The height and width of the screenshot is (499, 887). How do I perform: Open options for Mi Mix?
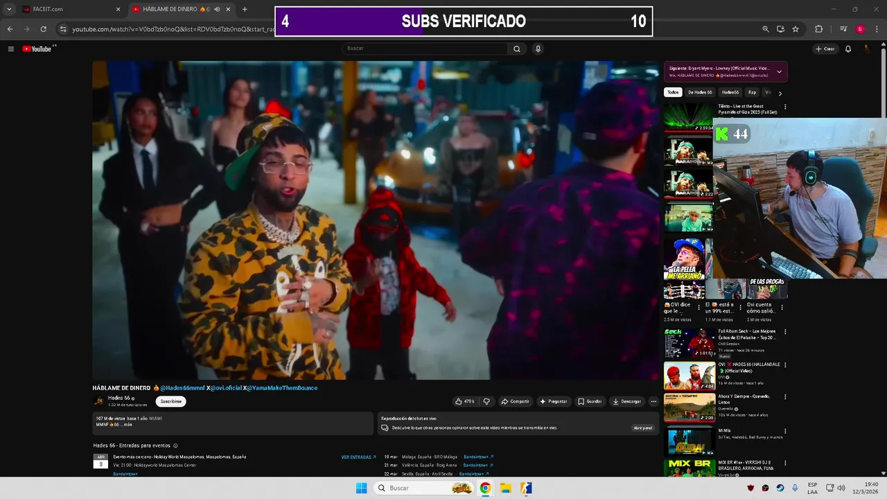tap(785, 430)
